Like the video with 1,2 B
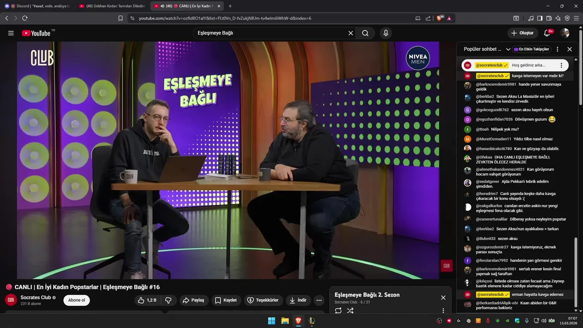This screenshot has height=328, width=583. tap(148, 300)
